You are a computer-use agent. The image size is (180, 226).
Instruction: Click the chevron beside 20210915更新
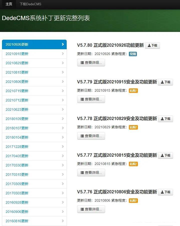pyautogui.click(x=63, y=54)
